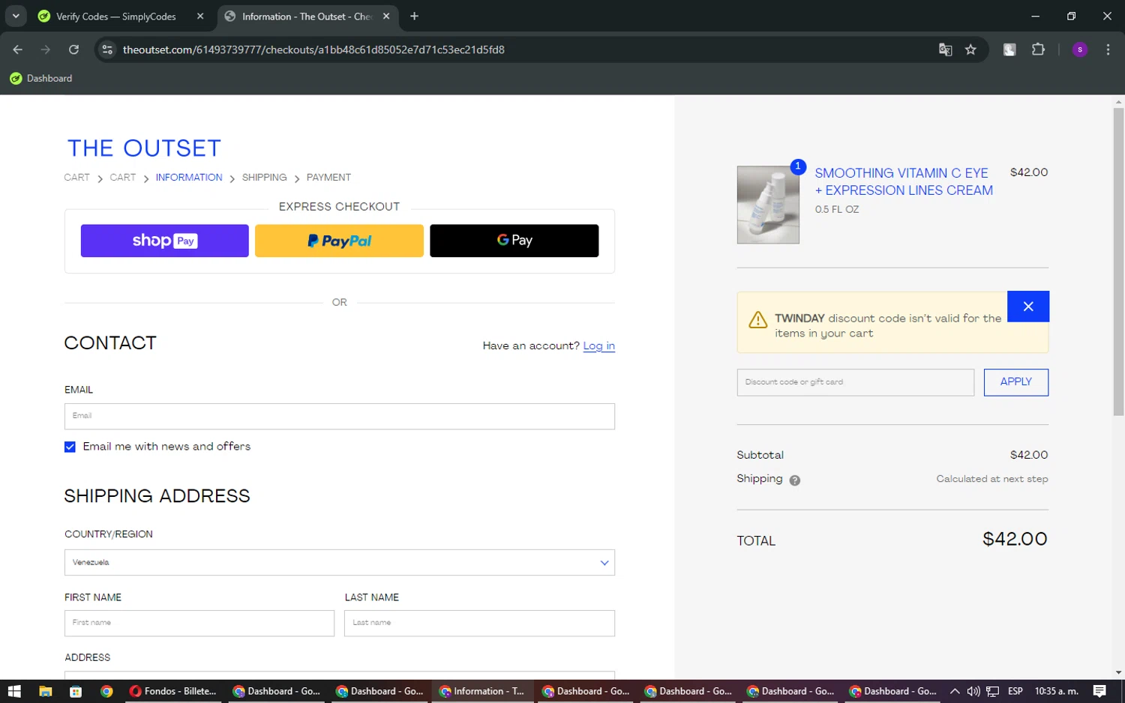Close the Information - The Outset tab

[x=386, y=16]
